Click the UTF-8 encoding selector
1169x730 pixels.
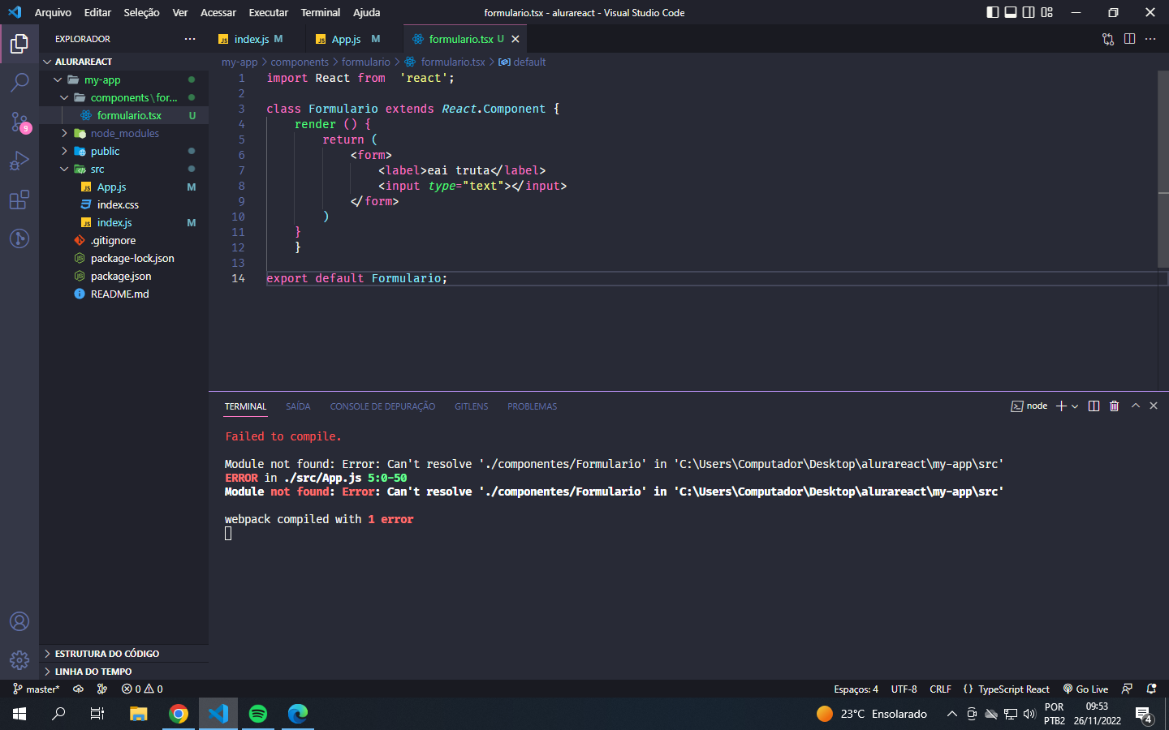coord(904,689)
